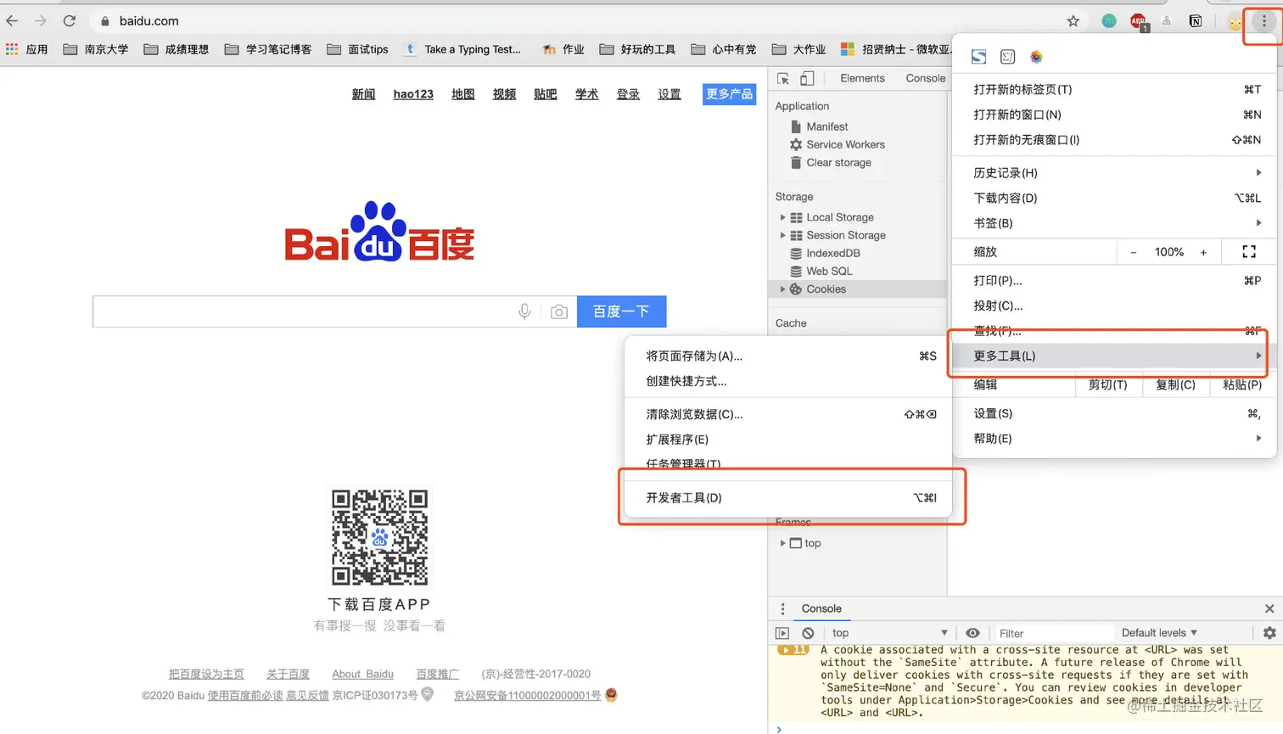Expand the Local Storage tree node

(782, 217)
